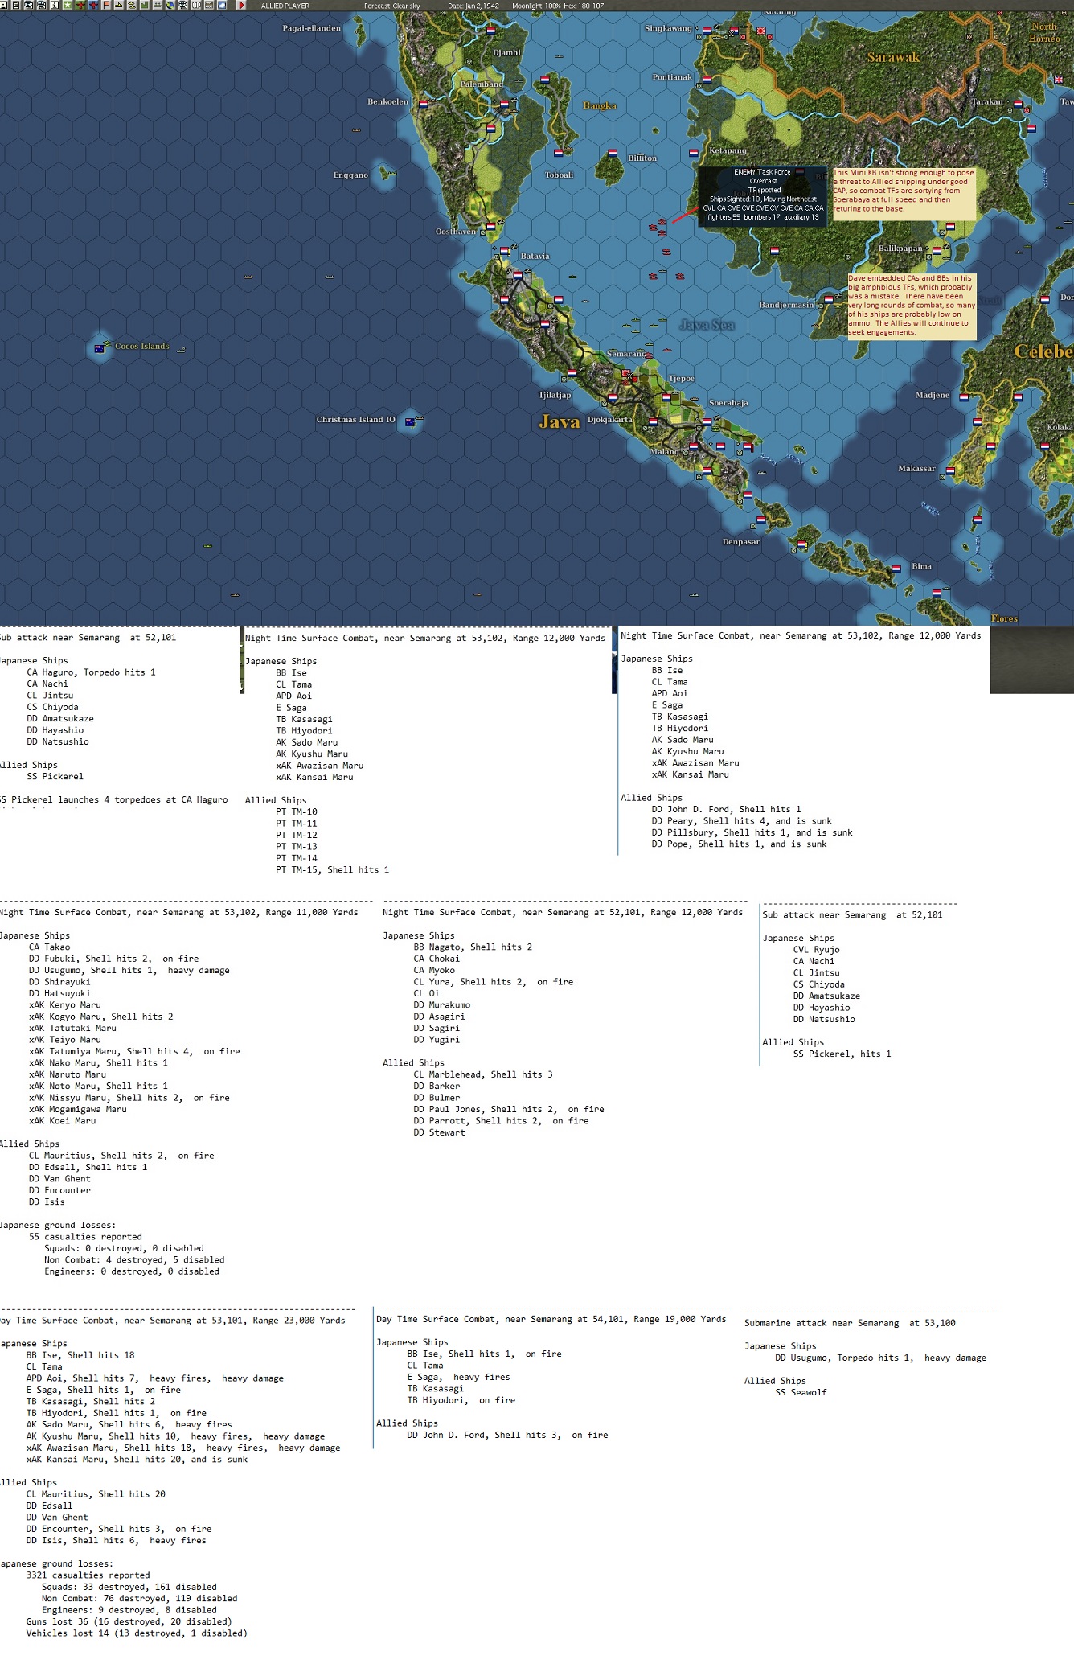This screenshot has width=1074, height=1676.
Task: Open the document list toolbar icon
Action: tap(16, 5)
